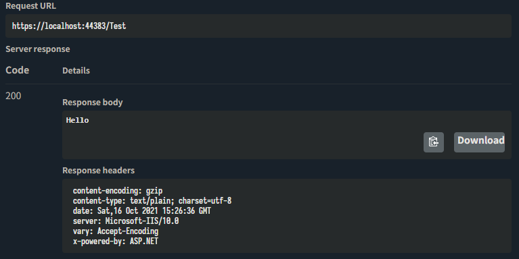Select the text/plain content type value

click(152, 200)
